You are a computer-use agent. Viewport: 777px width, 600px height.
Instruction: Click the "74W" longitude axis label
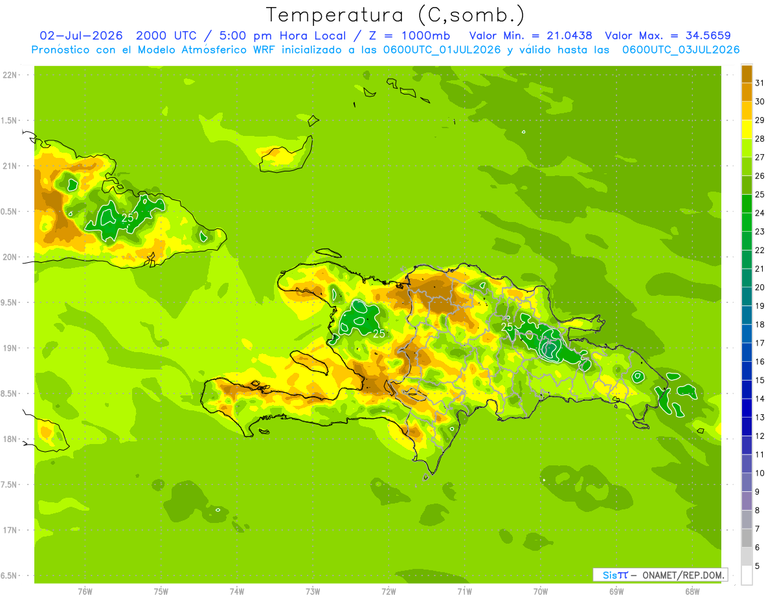pyautogui.click(x=237, y=592)
